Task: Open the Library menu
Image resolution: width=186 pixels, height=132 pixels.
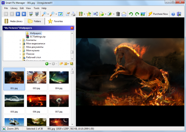Action: pos(14,8)
